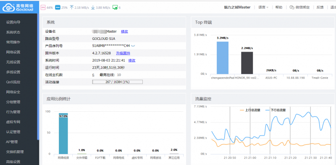The width and height of the screenshot is (336, 165).
Task: Click the 网络游戏 category label
Action: coord(155,158)
